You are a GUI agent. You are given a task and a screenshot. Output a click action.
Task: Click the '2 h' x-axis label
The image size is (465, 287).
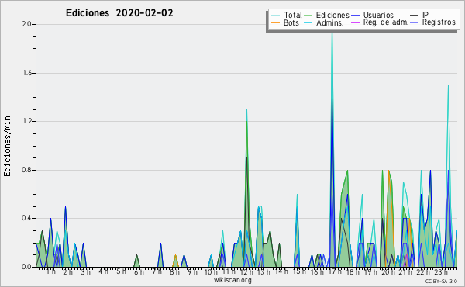pyautogui.click(x=68, y=271)
